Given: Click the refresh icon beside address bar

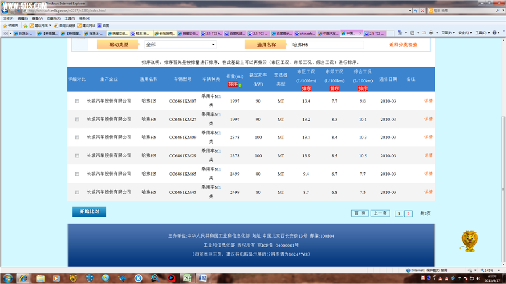Looking at the screenshot, I should (x=416, y=11).
